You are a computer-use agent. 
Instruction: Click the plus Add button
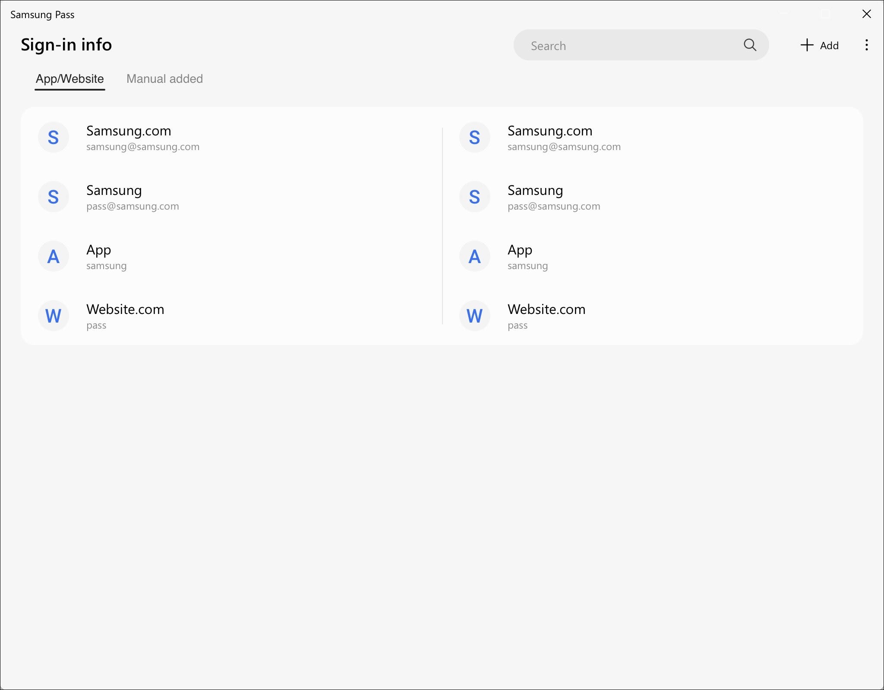[819, 45]
